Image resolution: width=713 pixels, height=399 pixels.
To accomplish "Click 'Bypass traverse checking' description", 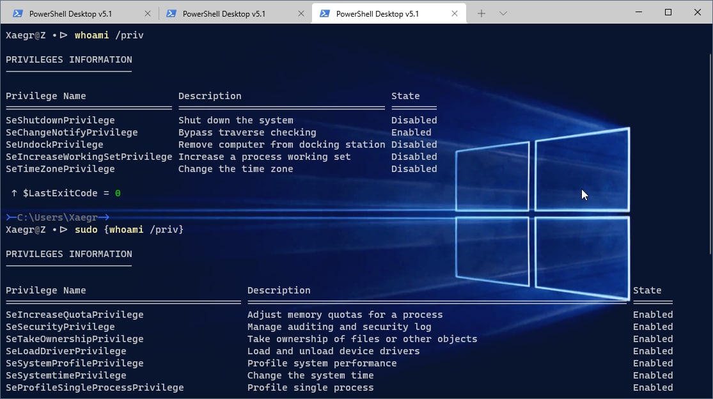I will tap(247, 133).
